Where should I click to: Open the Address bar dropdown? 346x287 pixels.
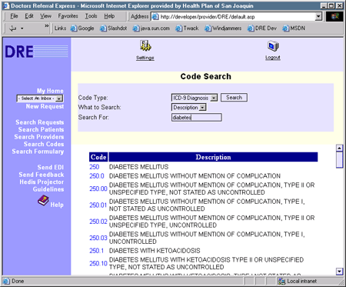tap(318, 17)
